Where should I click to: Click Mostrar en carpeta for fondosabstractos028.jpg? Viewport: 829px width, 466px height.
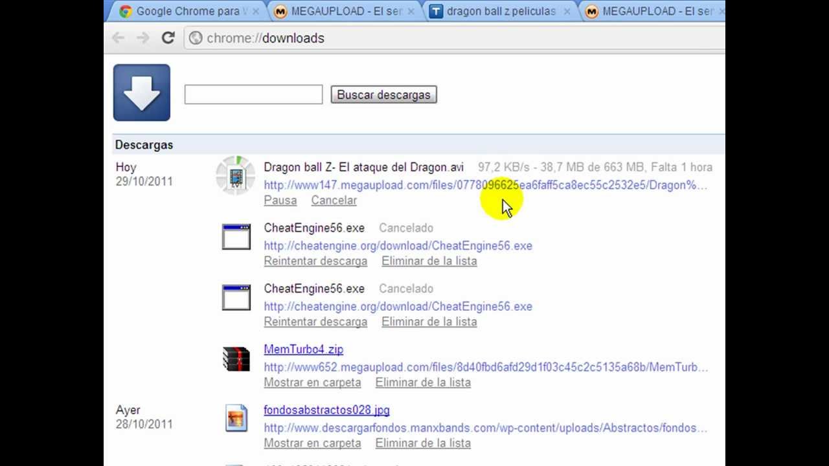click(x=312, y=443)
